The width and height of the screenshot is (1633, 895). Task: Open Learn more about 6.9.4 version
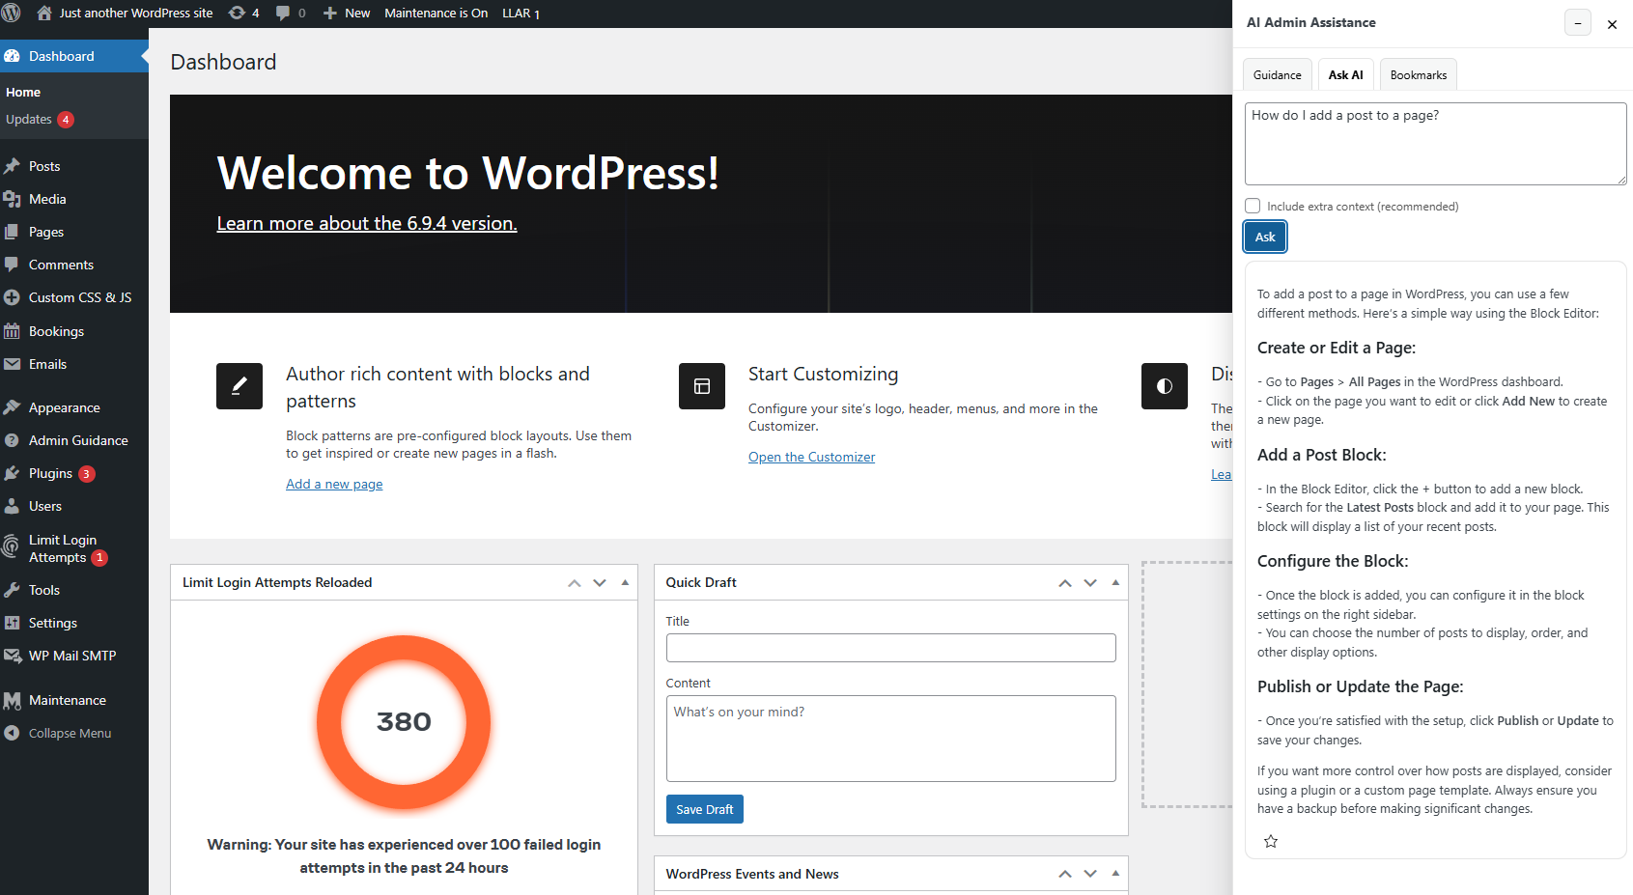(367, 223)
